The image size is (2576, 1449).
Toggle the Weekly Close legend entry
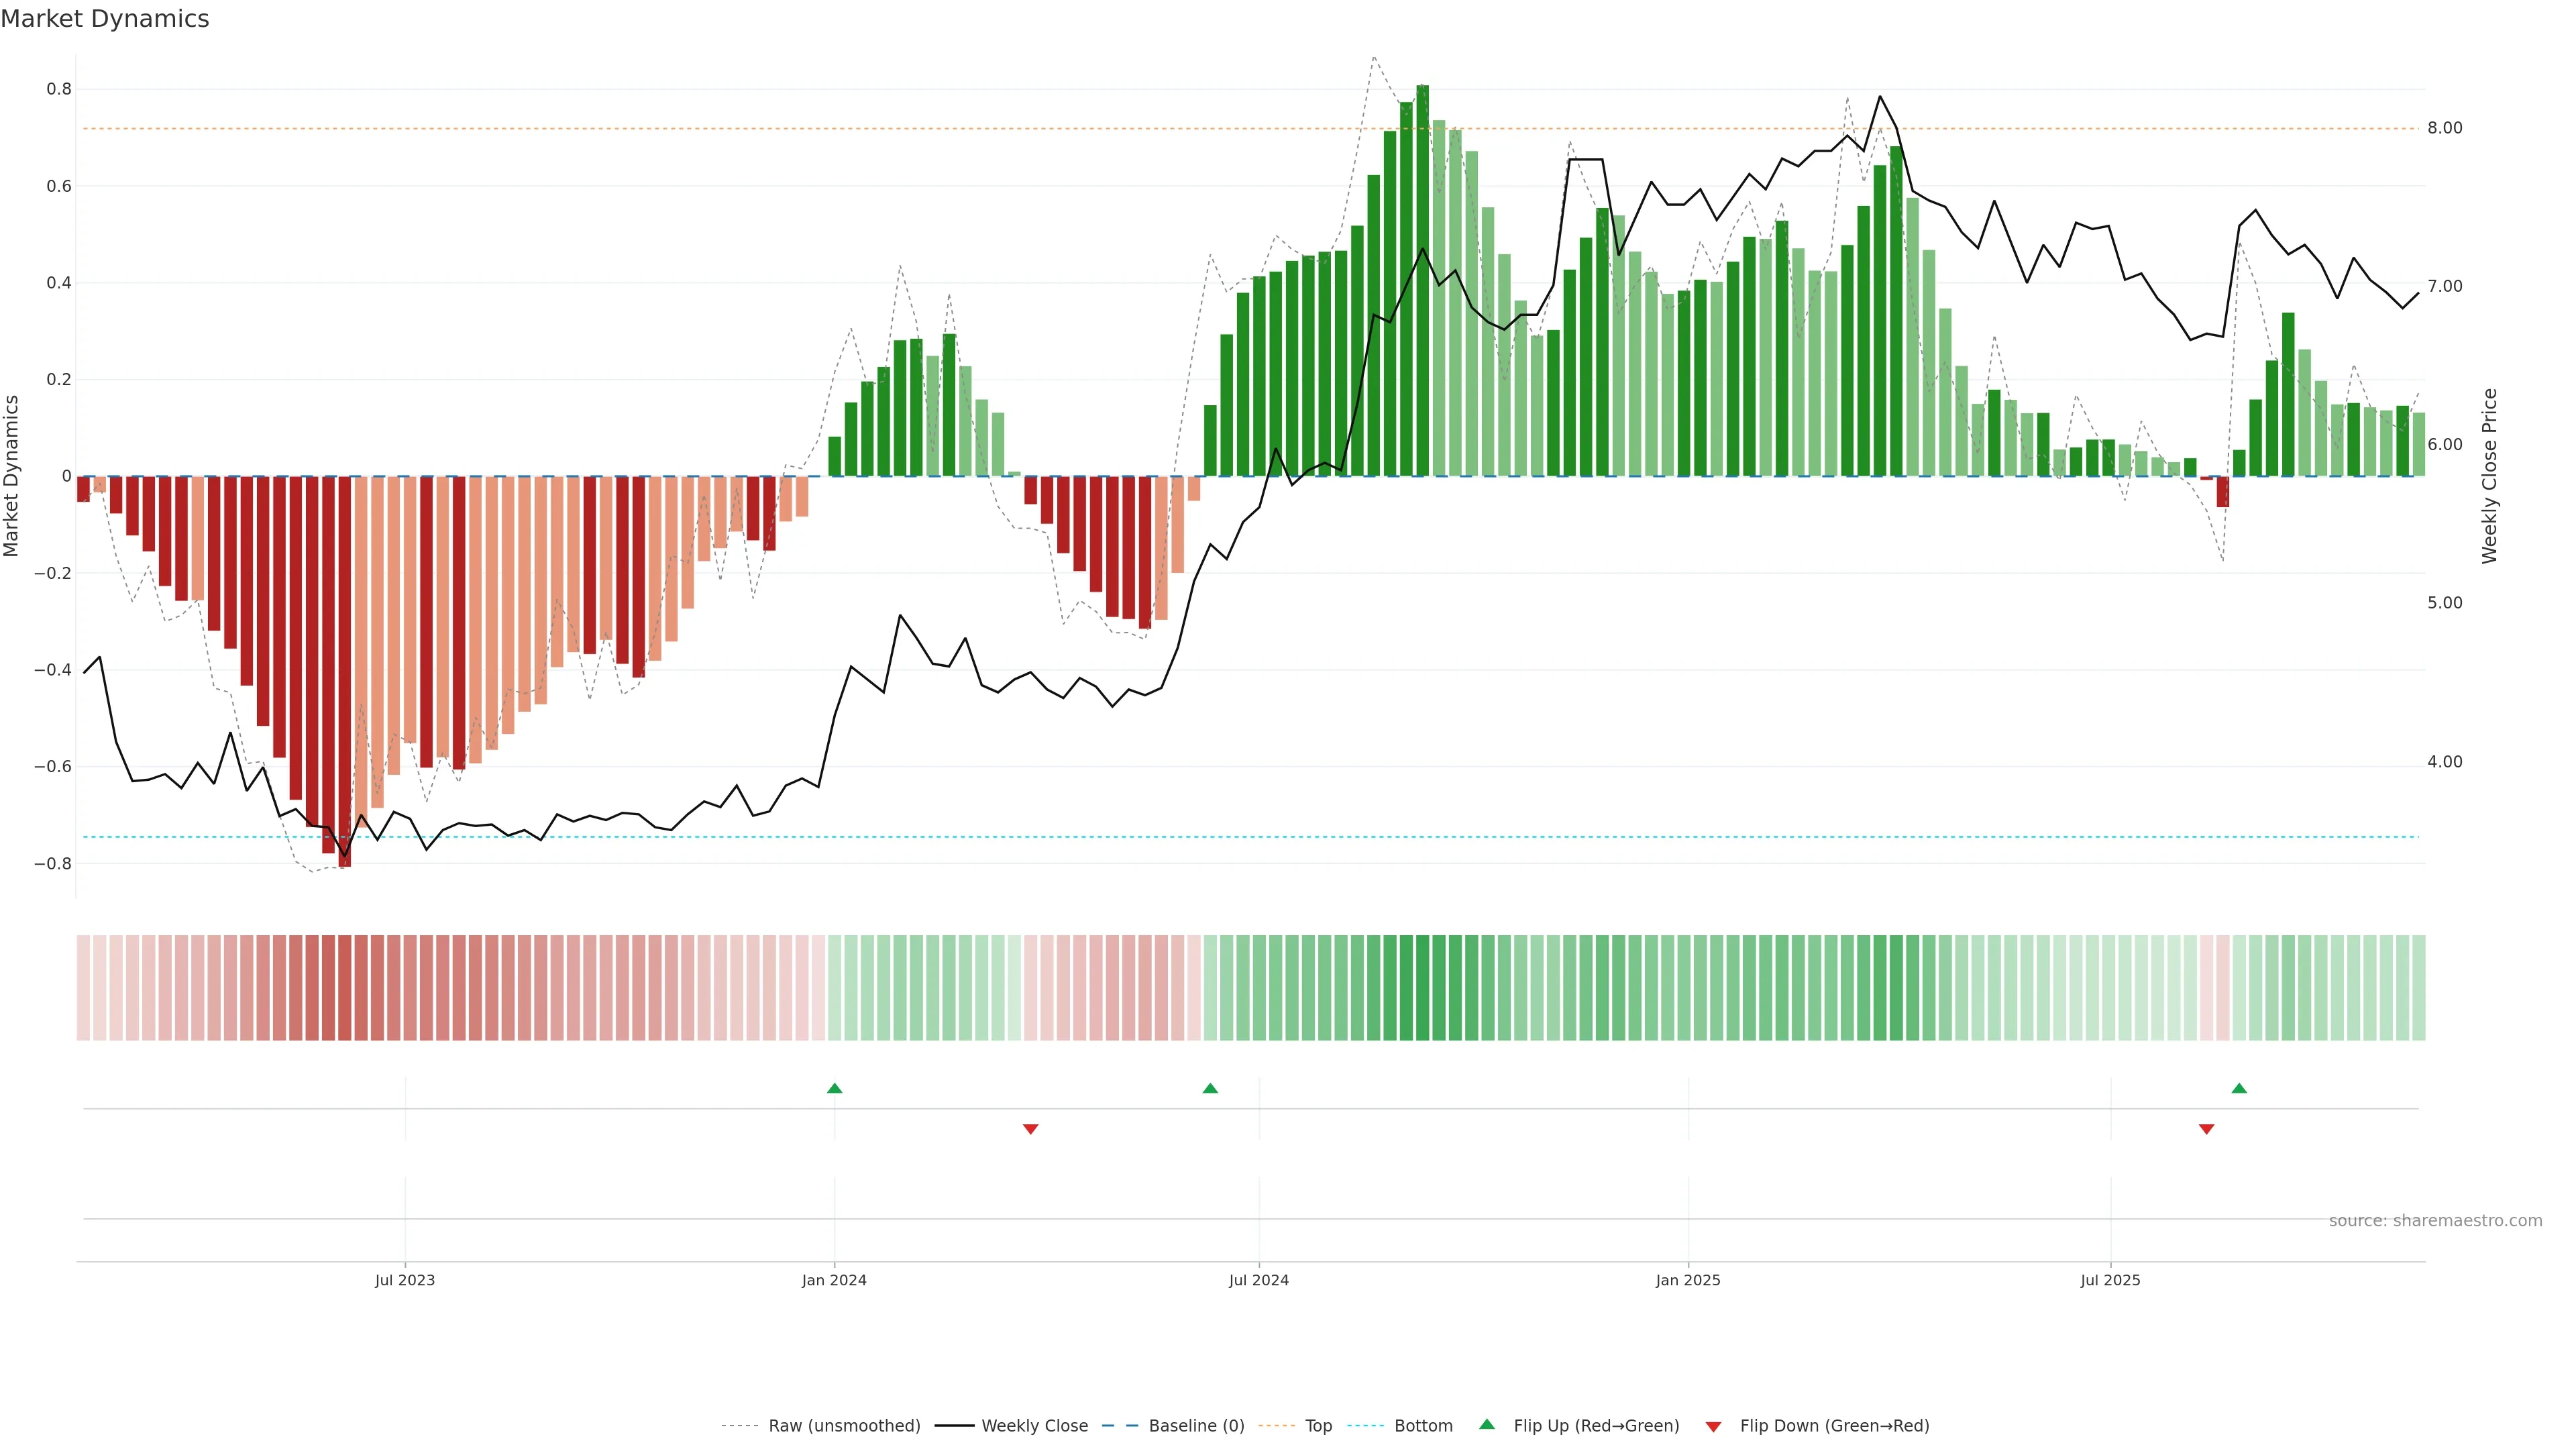click(1034, 1426)
